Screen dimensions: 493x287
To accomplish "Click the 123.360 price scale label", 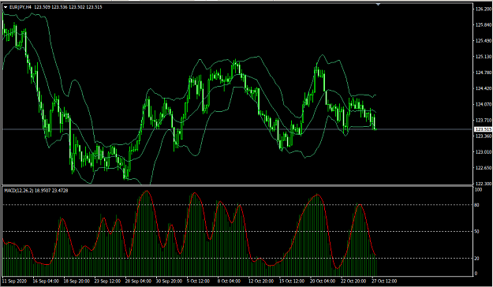I will pos(484,136).
